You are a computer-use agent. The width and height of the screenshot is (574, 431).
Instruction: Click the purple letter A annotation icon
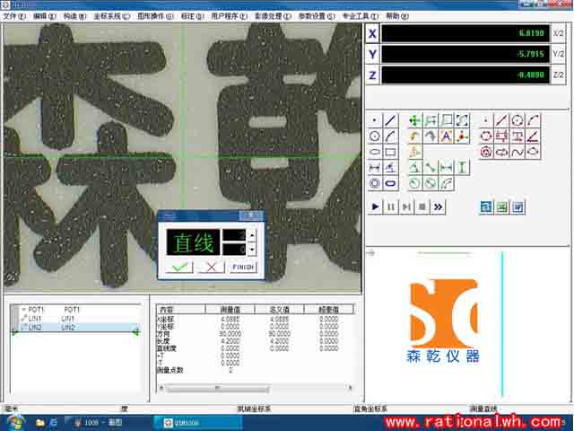coord(446,136)
